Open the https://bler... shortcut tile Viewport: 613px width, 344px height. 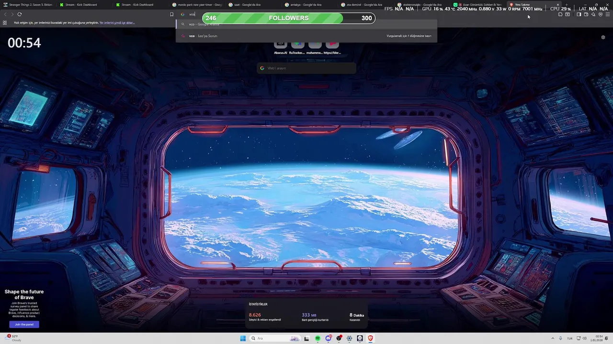pos(332,47)
